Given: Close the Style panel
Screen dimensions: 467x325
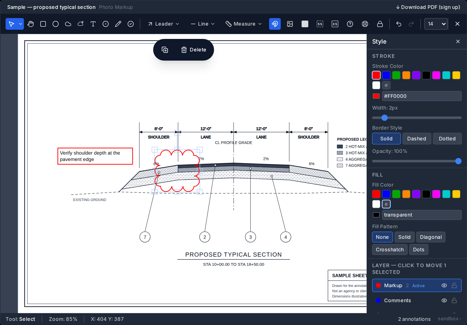Looking at the screenshot, I should click(458, 41).
